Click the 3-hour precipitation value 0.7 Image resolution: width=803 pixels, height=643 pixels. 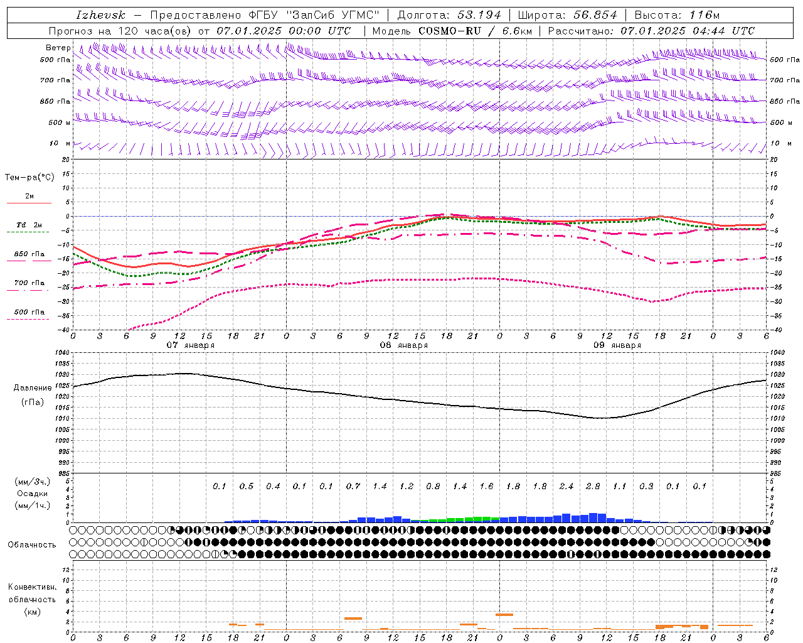353,487
